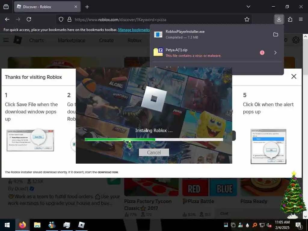Open the Roblox settings gear icon
The image size is (308, 231).
point(296,40)
